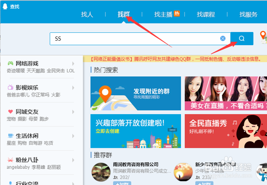
Task: Click the 热 hot badge beside 找主播
Action: (177, 13)
